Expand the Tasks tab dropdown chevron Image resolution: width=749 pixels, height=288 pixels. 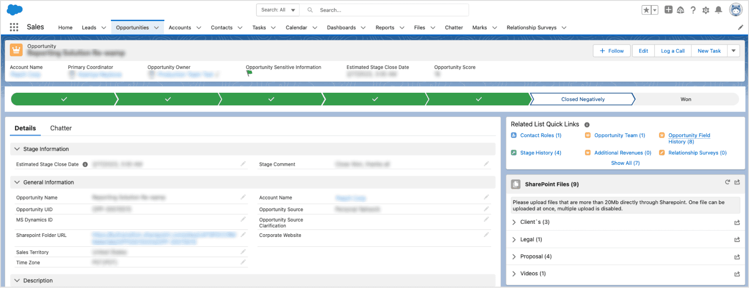click(273, 28)
